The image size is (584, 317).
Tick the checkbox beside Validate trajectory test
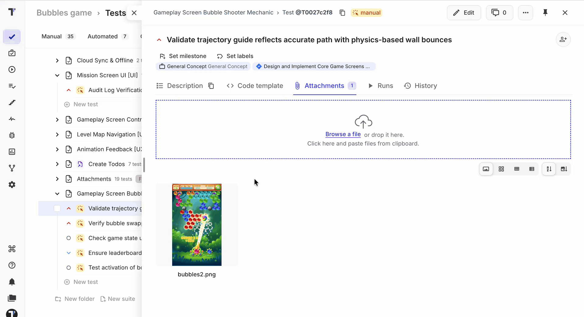click(57, 209)
